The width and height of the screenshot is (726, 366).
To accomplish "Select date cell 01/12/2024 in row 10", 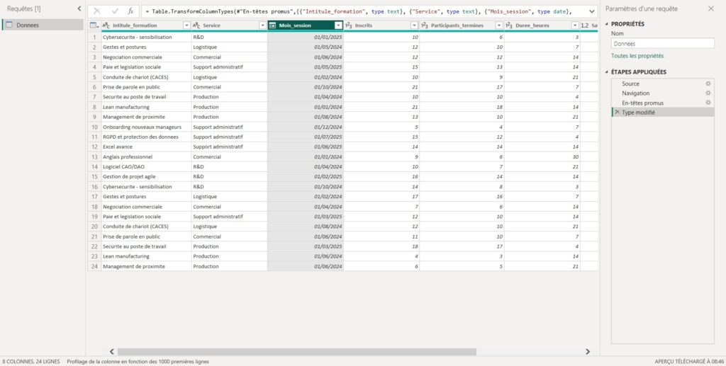I will coord(306,127).
